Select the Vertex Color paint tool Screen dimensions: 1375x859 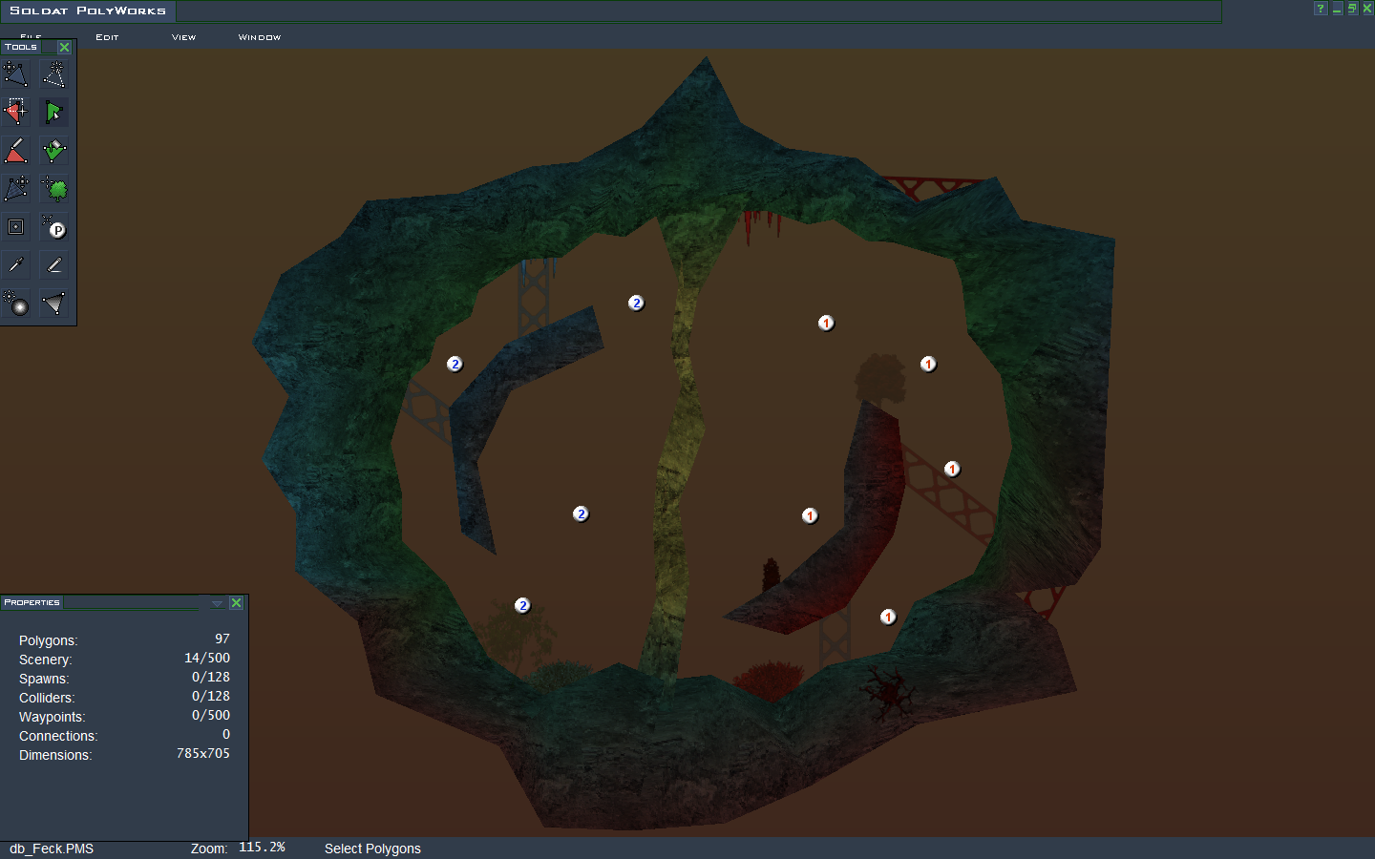(x=16, y=151)
